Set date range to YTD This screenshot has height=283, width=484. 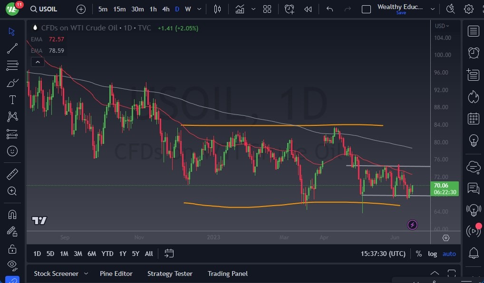[x=107, y=254]
